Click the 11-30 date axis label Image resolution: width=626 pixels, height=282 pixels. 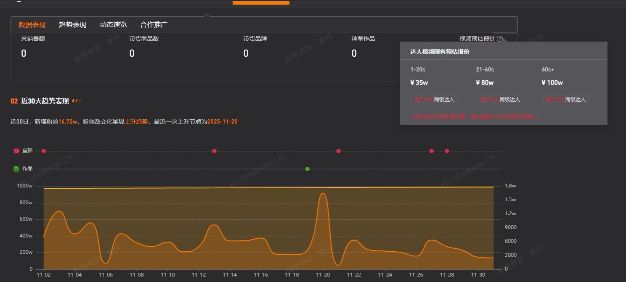click(478, 275)
